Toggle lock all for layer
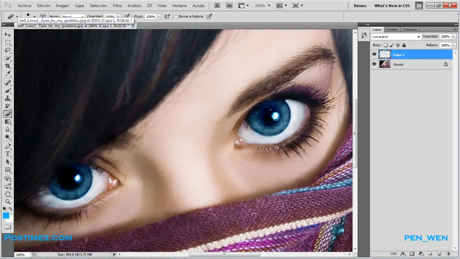Viewport: 460px width, 259px height. coord(404,45)
